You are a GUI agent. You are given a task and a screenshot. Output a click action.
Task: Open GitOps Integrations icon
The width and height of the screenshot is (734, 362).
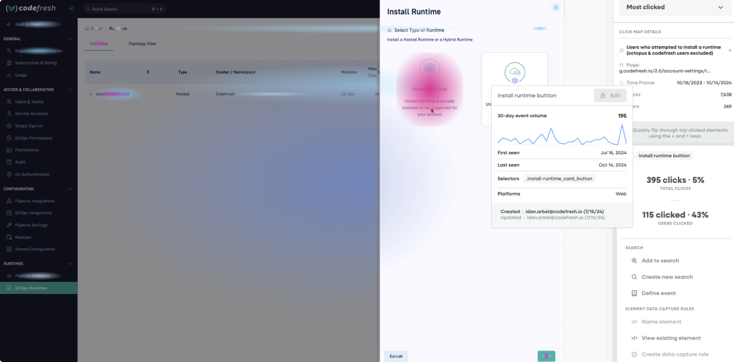[9, 213]
